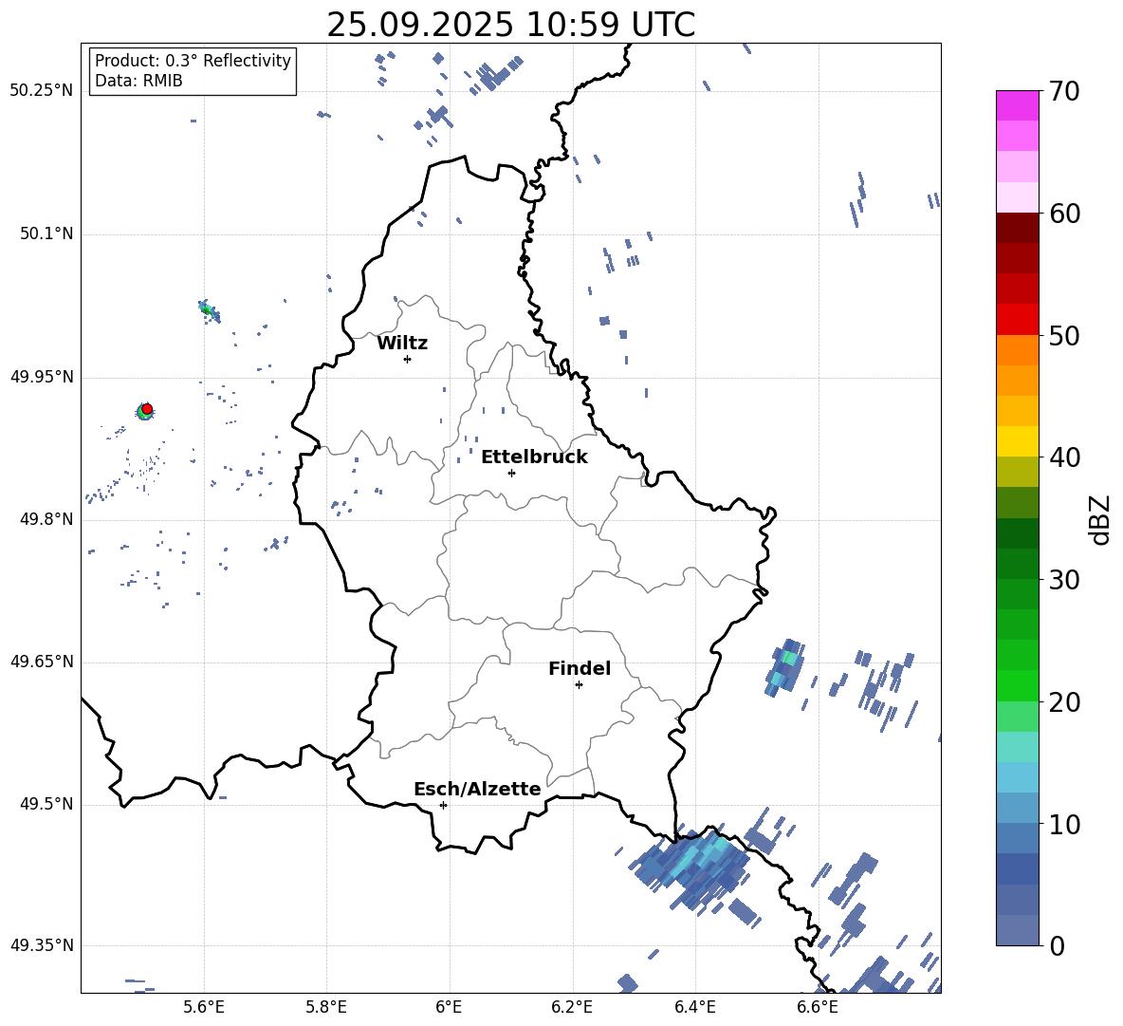Screen dimensions: 1123x1026
Task: Click the colorbar tick label 50
Action: (x=1064, y=335)
